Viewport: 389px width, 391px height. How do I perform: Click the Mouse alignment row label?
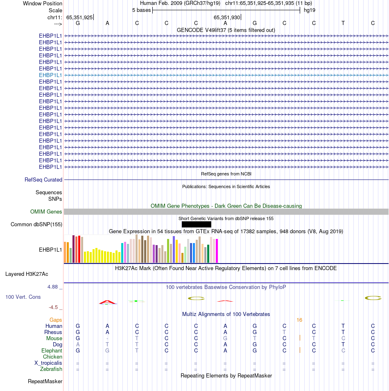[54, 339]
